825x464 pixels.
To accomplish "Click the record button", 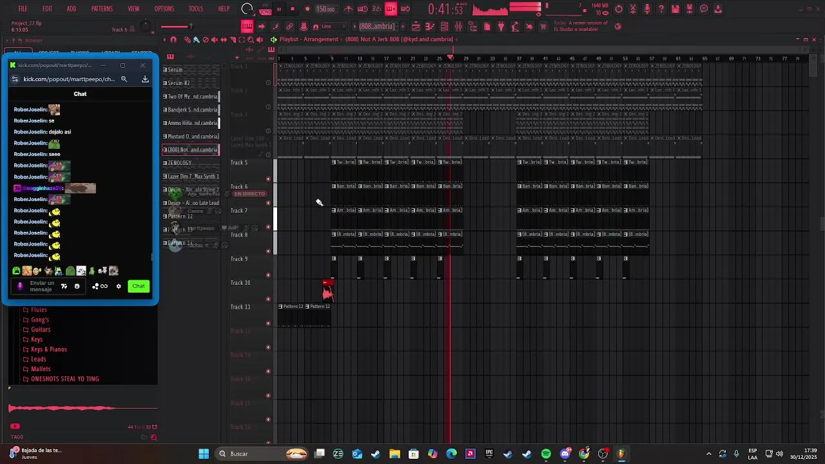I will click(x=307, y=9).
